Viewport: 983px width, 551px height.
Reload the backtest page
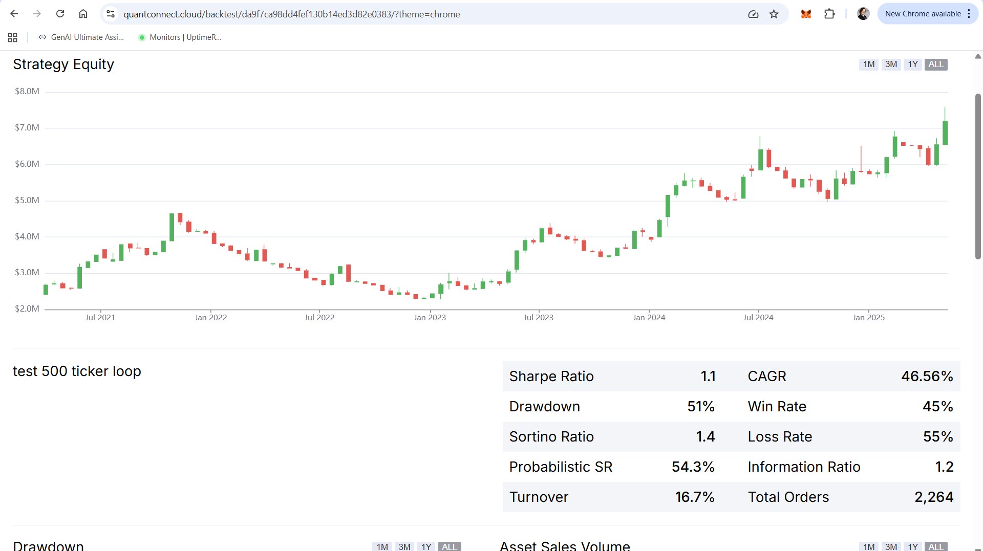[60, 14]
